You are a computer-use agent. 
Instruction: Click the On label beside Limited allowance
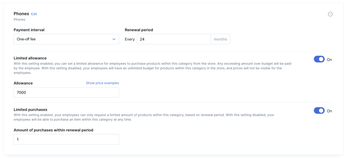coord(329,60)
